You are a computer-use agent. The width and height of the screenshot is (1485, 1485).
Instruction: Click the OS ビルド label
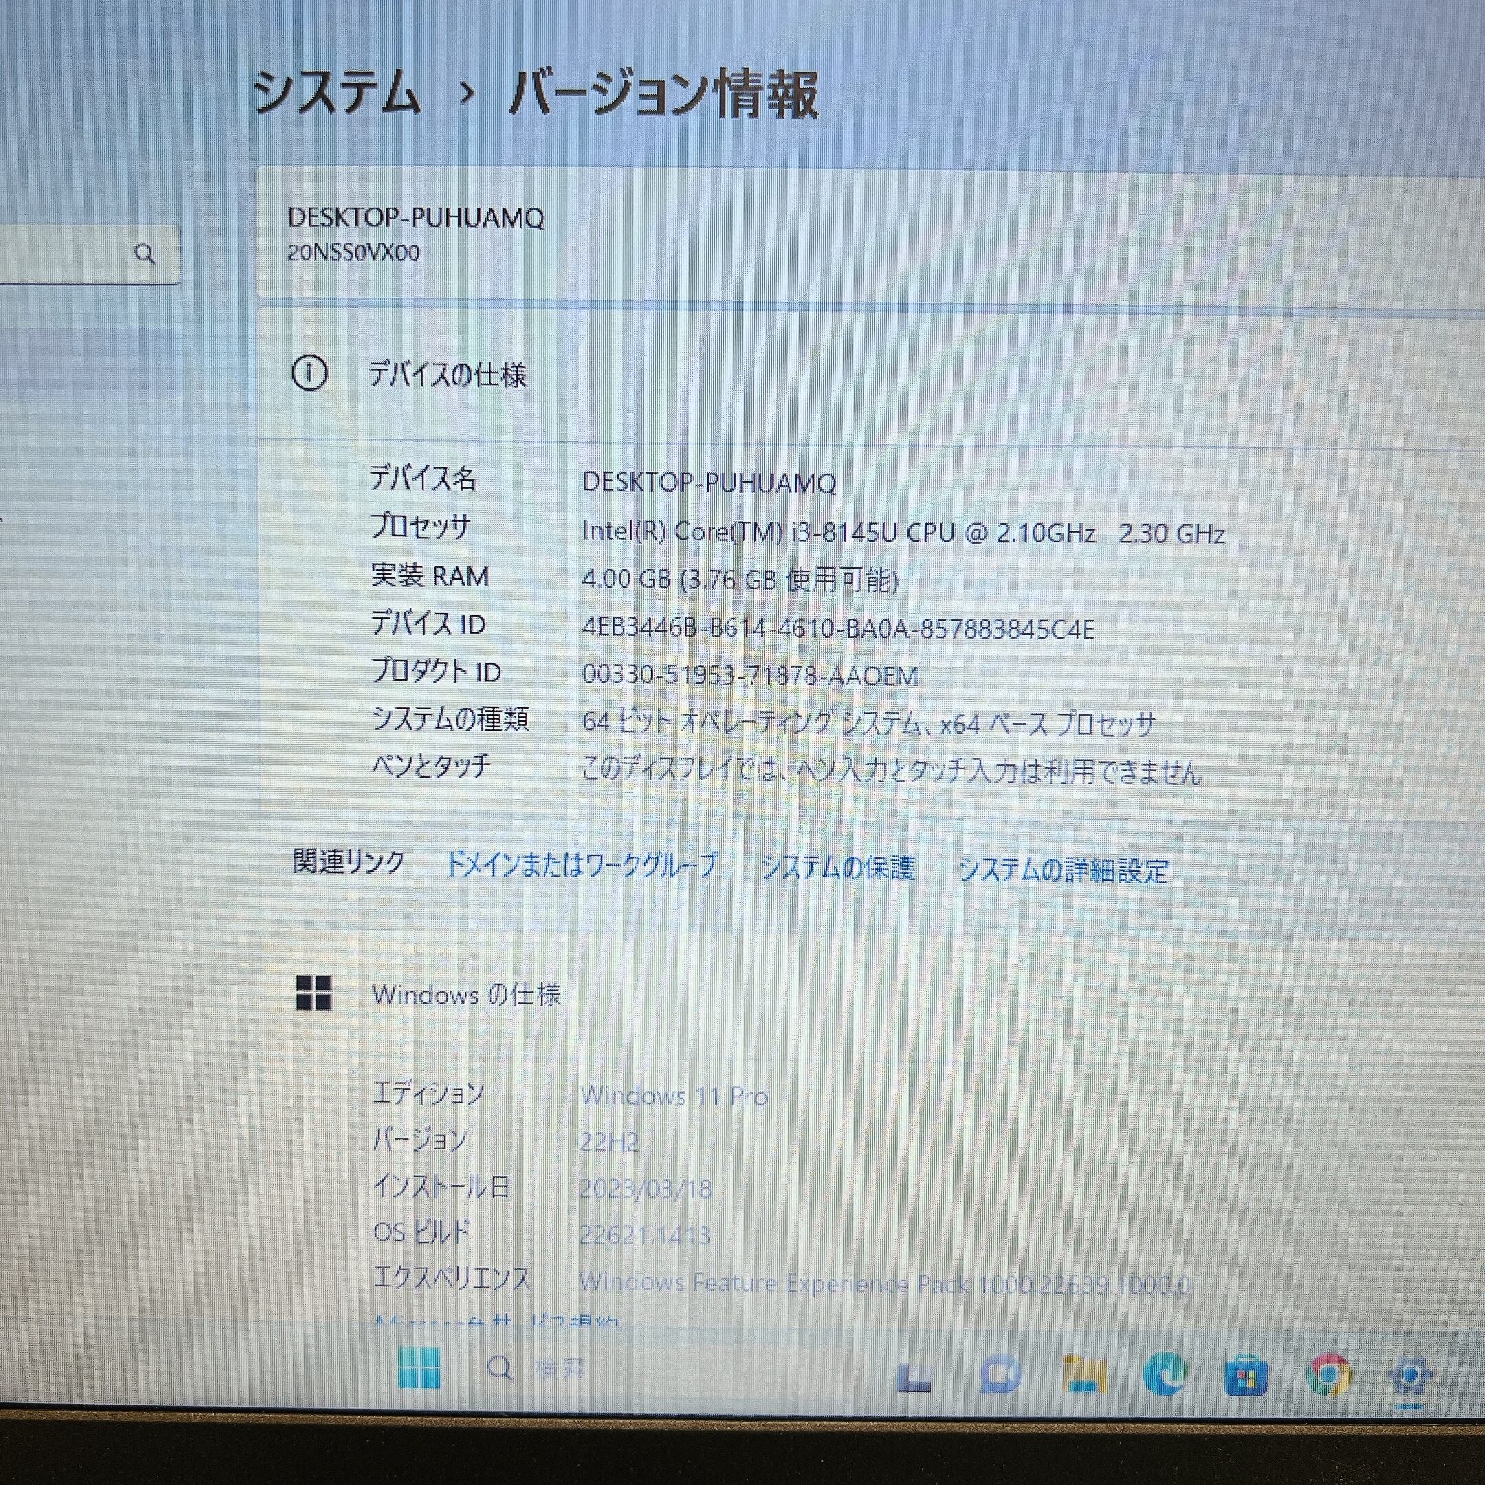click(421, 1232)
